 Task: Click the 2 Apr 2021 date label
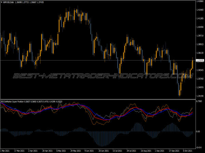pyautogui.click(x=33, y=151)
